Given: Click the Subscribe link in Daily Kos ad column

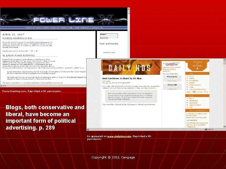Looking at the screenshot, I should click(x=174, y=74).
